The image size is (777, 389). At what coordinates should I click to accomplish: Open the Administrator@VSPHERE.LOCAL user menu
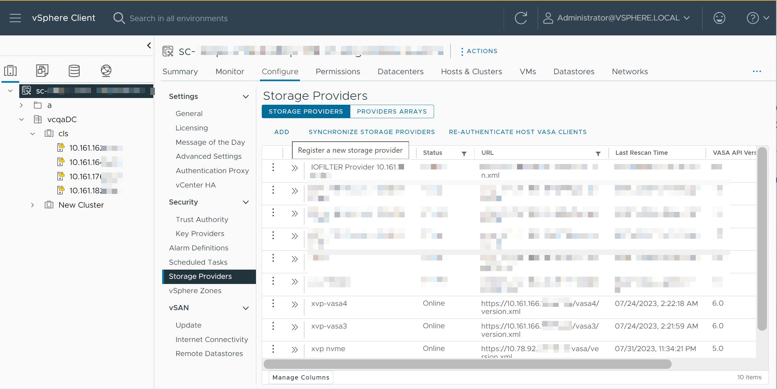coord(617,18)
